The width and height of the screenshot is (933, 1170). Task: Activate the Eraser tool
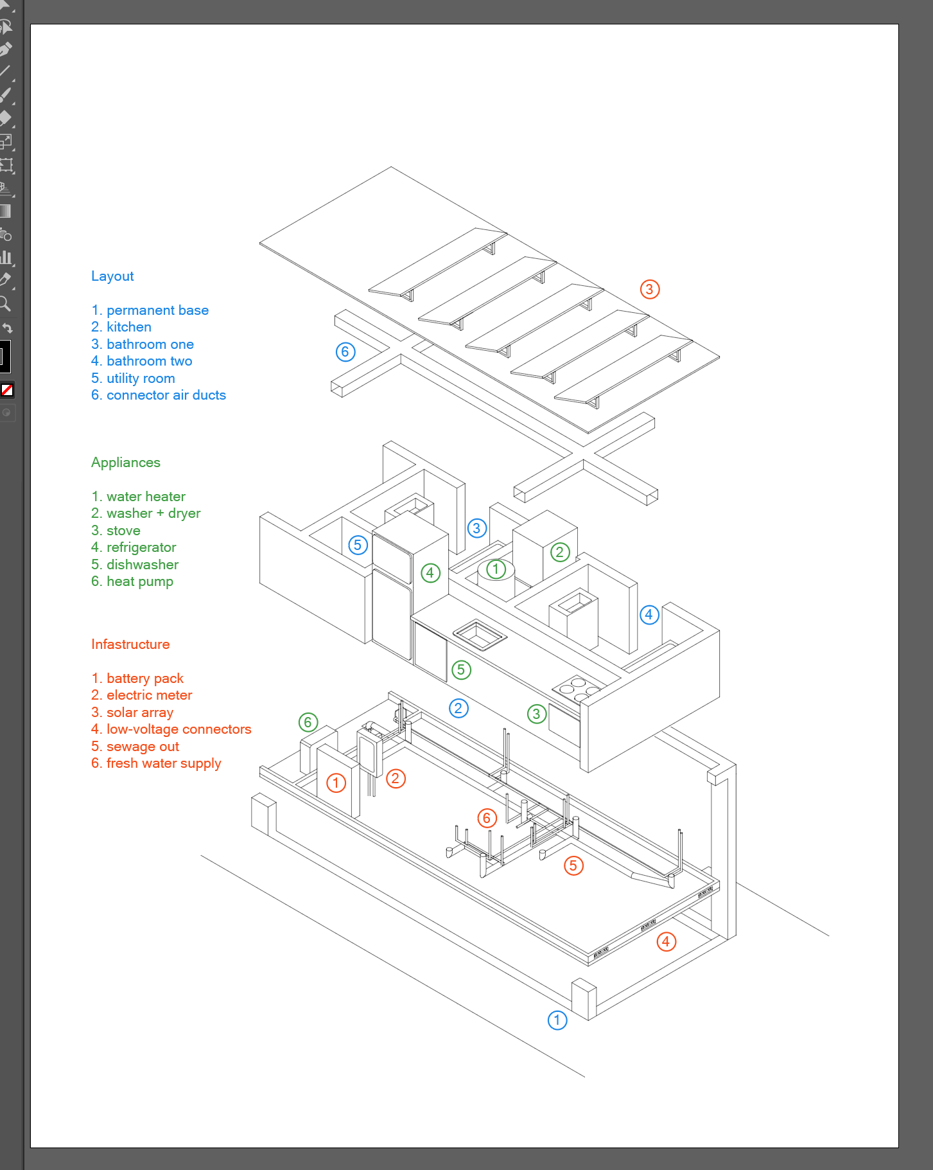click(5, 118)
